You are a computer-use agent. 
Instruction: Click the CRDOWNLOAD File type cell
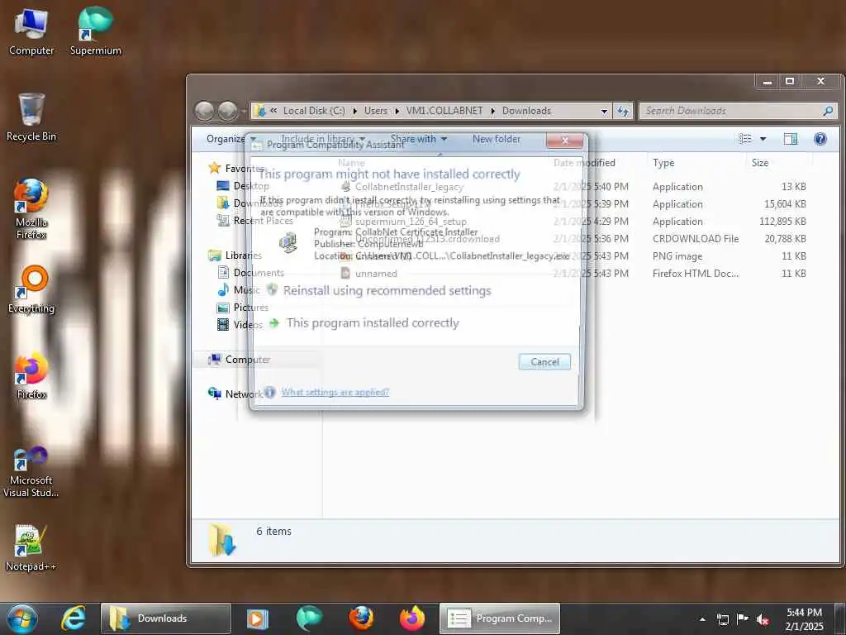coord(696,239)
